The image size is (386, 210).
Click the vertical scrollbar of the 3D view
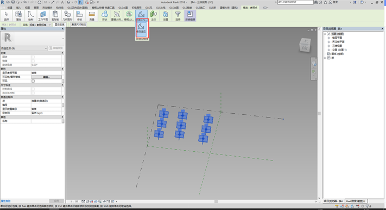319,114
